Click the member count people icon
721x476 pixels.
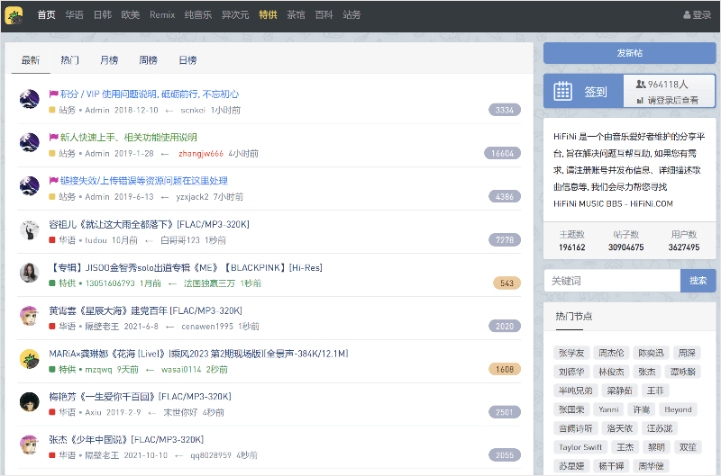(641, 84)
